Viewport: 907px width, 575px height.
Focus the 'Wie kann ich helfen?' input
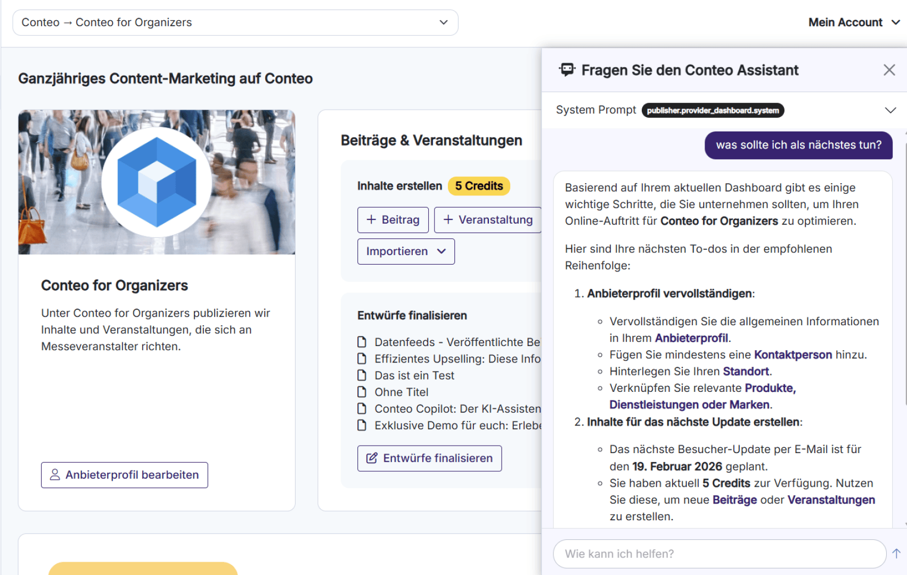click(720, 554)
